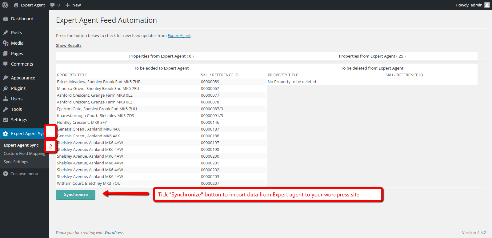Open the comments bubble icon in admin bar
This screenshot has height=238, width=492.
[53, 5]
